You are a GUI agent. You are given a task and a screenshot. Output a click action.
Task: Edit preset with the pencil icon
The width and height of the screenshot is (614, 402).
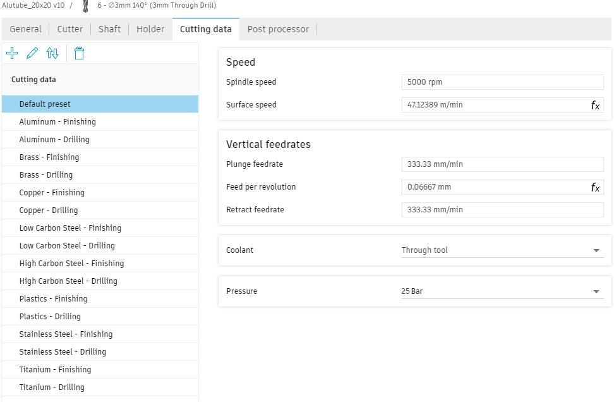[x=32, y=53]
